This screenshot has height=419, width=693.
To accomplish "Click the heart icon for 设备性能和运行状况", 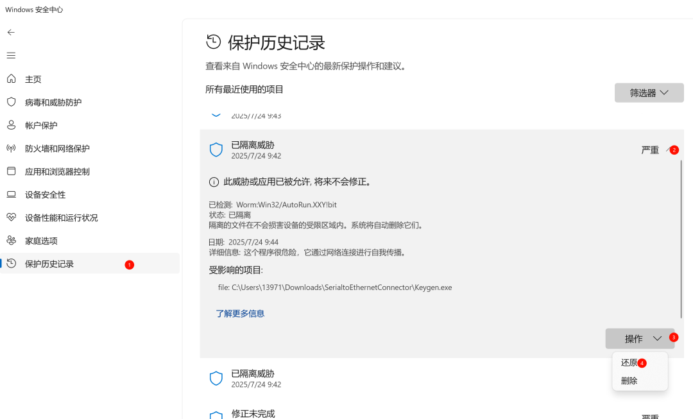I will (11, 217).
